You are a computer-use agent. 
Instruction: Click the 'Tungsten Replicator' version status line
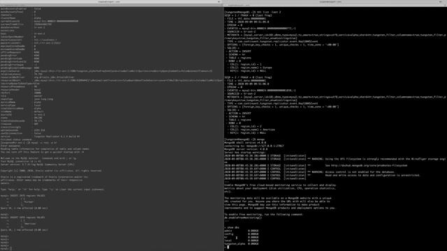coord(41,137)
